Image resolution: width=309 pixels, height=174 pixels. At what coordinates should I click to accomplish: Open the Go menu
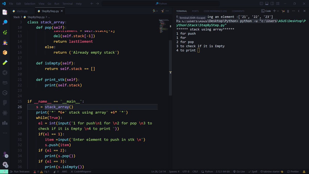coord(49,4)
